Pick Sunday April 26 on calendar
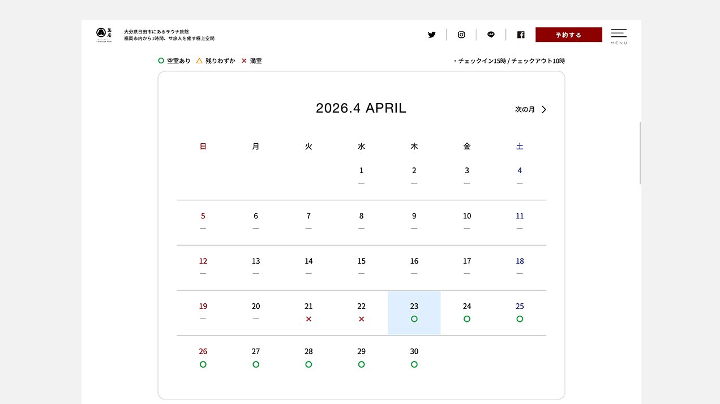720x404 pixels. [203, 358]
